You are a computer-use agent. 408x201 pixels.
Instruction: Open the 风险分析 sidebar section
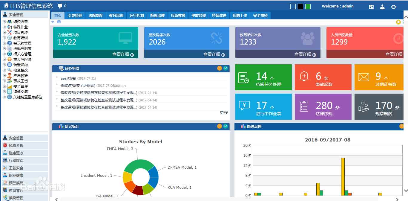(x=16, y=145)
